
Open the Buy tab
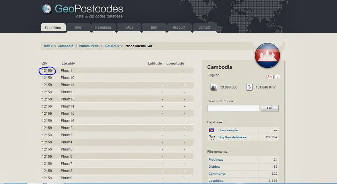154,27
